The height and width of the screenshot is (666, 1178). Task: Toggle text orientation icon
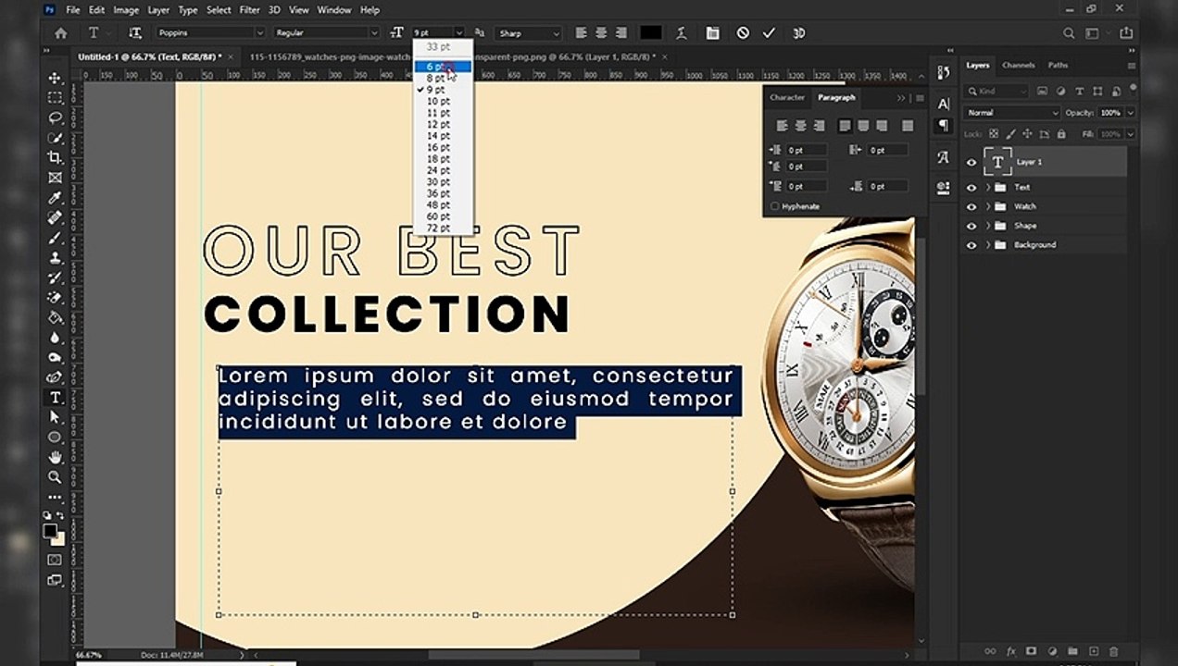point(135,32)
